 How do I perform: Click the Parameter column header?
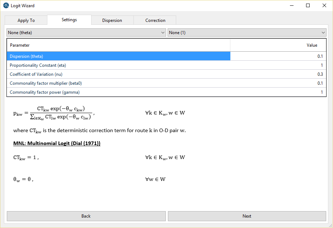118,45
